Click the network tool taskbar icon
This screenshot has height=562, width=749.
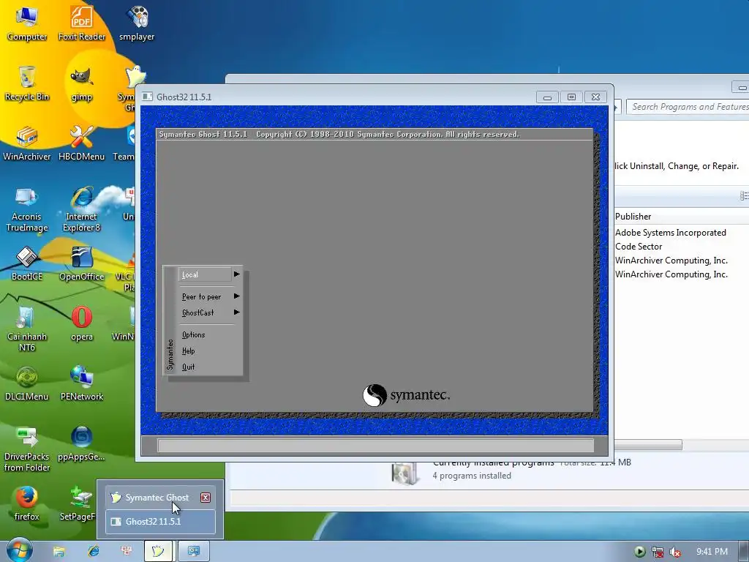coord(127,552)
